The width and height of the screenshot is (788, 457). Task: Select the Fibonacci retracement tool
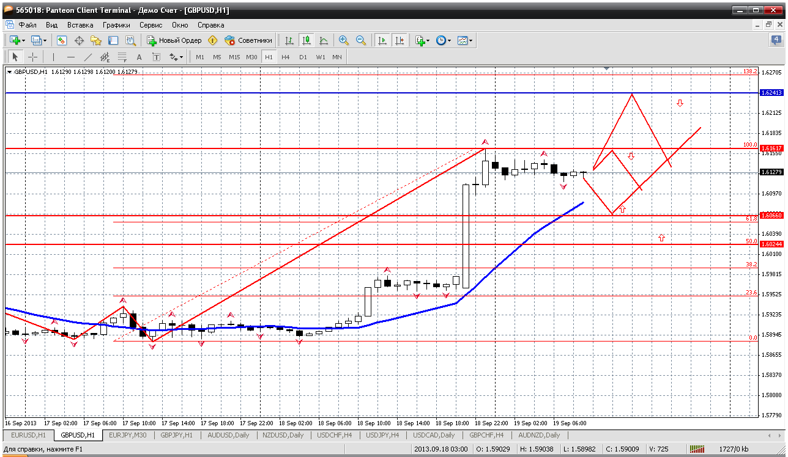click(122, 57)
